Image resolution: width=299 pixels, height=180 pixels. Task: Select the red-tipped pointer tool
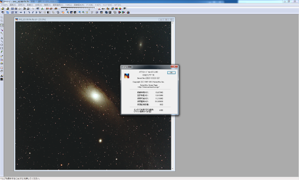[x=2, y=30]
